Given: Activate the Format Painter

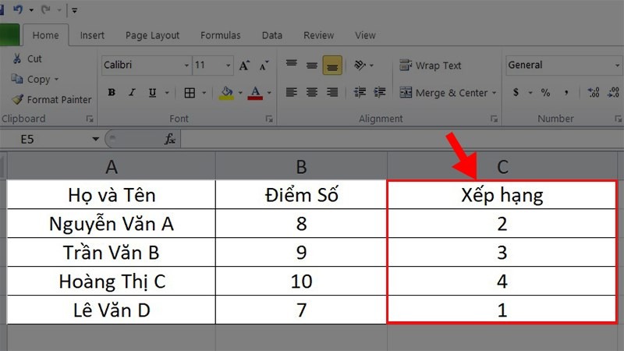Looking at the screenshot, I should (x=51, y=100).
